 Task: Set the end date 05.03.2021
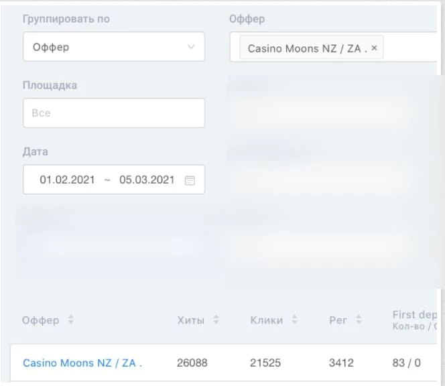pyautogui.click(x=147, y=180)
